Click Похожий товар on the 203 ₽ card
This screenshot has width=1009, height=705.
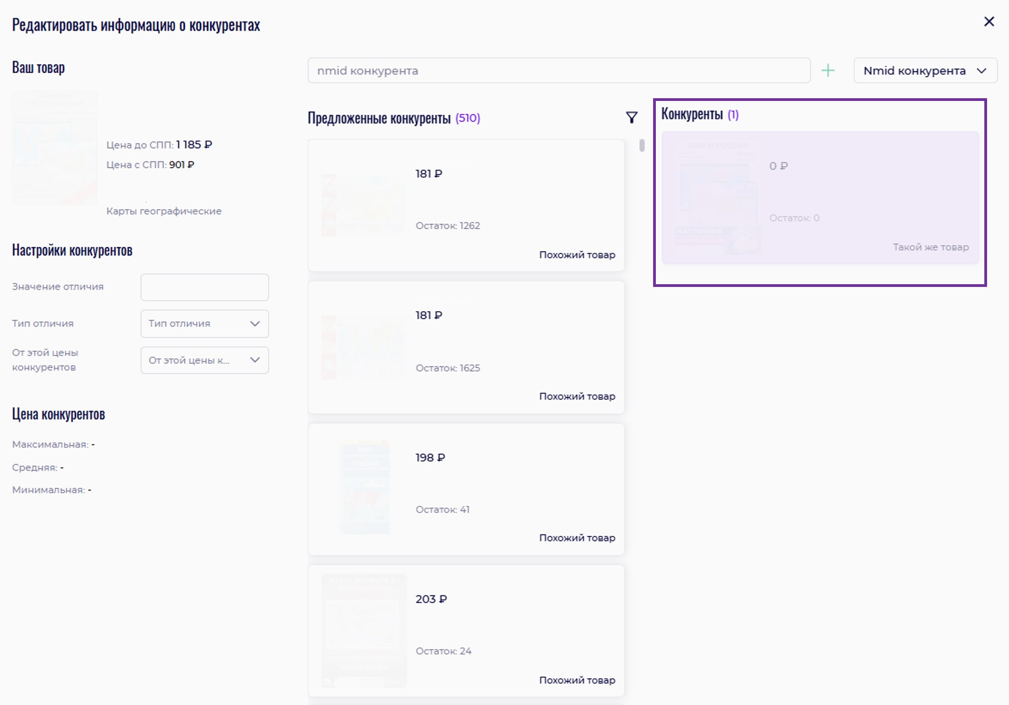[x=577, y=680]
